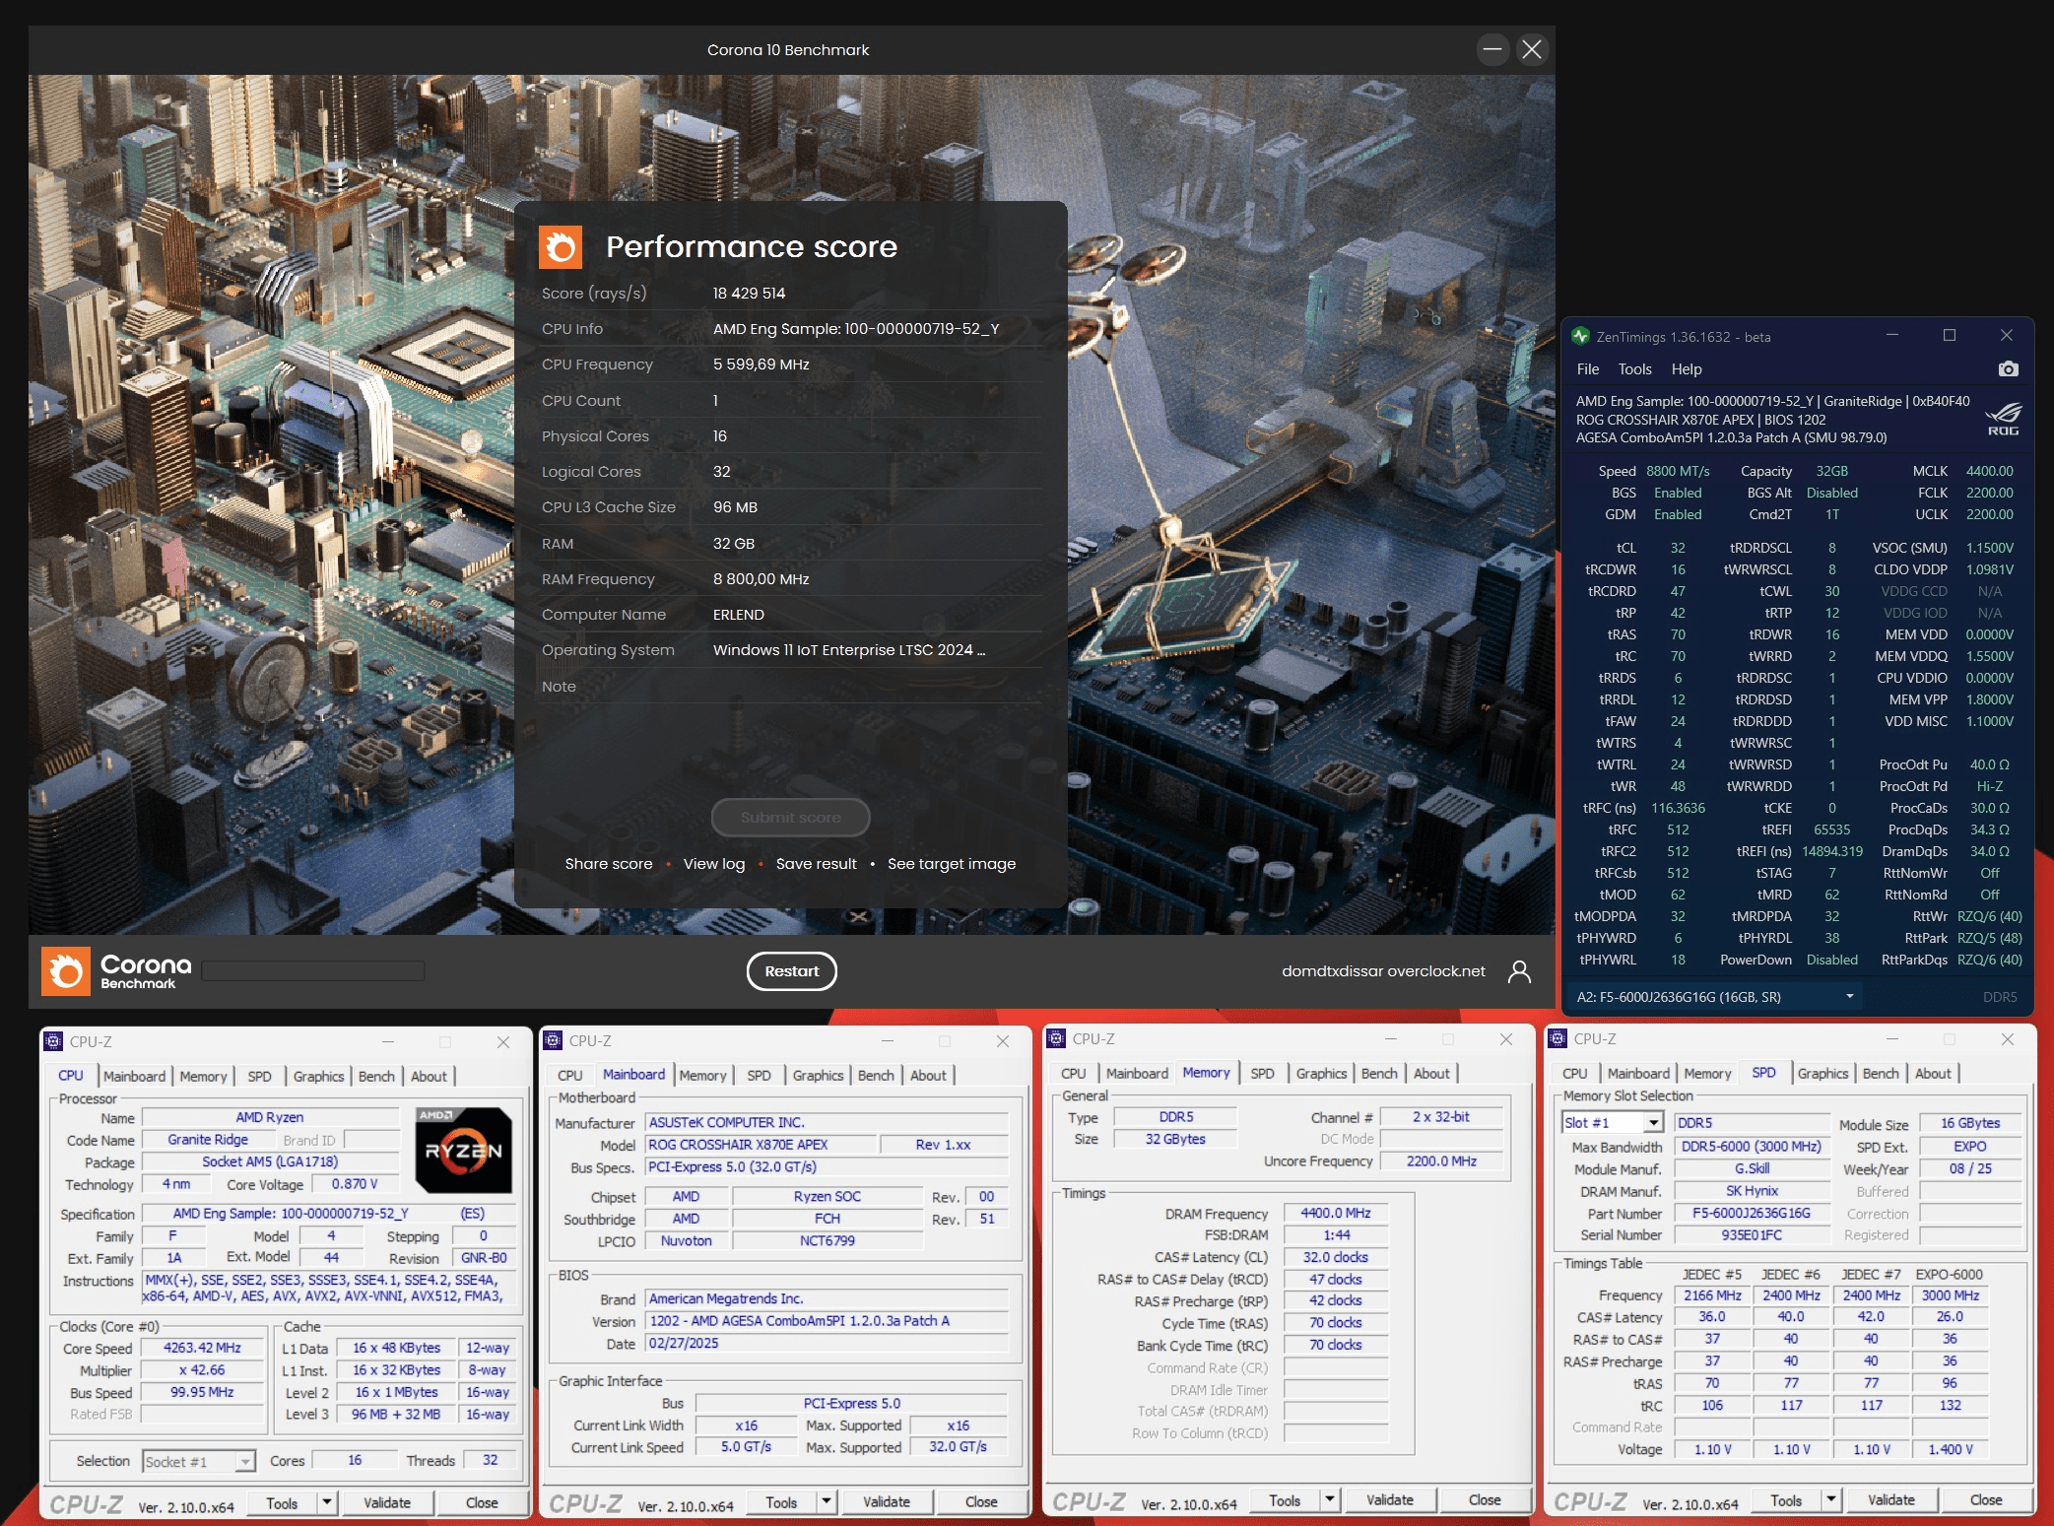The width and height of the screenshot is (2054, 1526).
Task: Click Validate in the SPD CPU-Z window
Action: 1890,1500
